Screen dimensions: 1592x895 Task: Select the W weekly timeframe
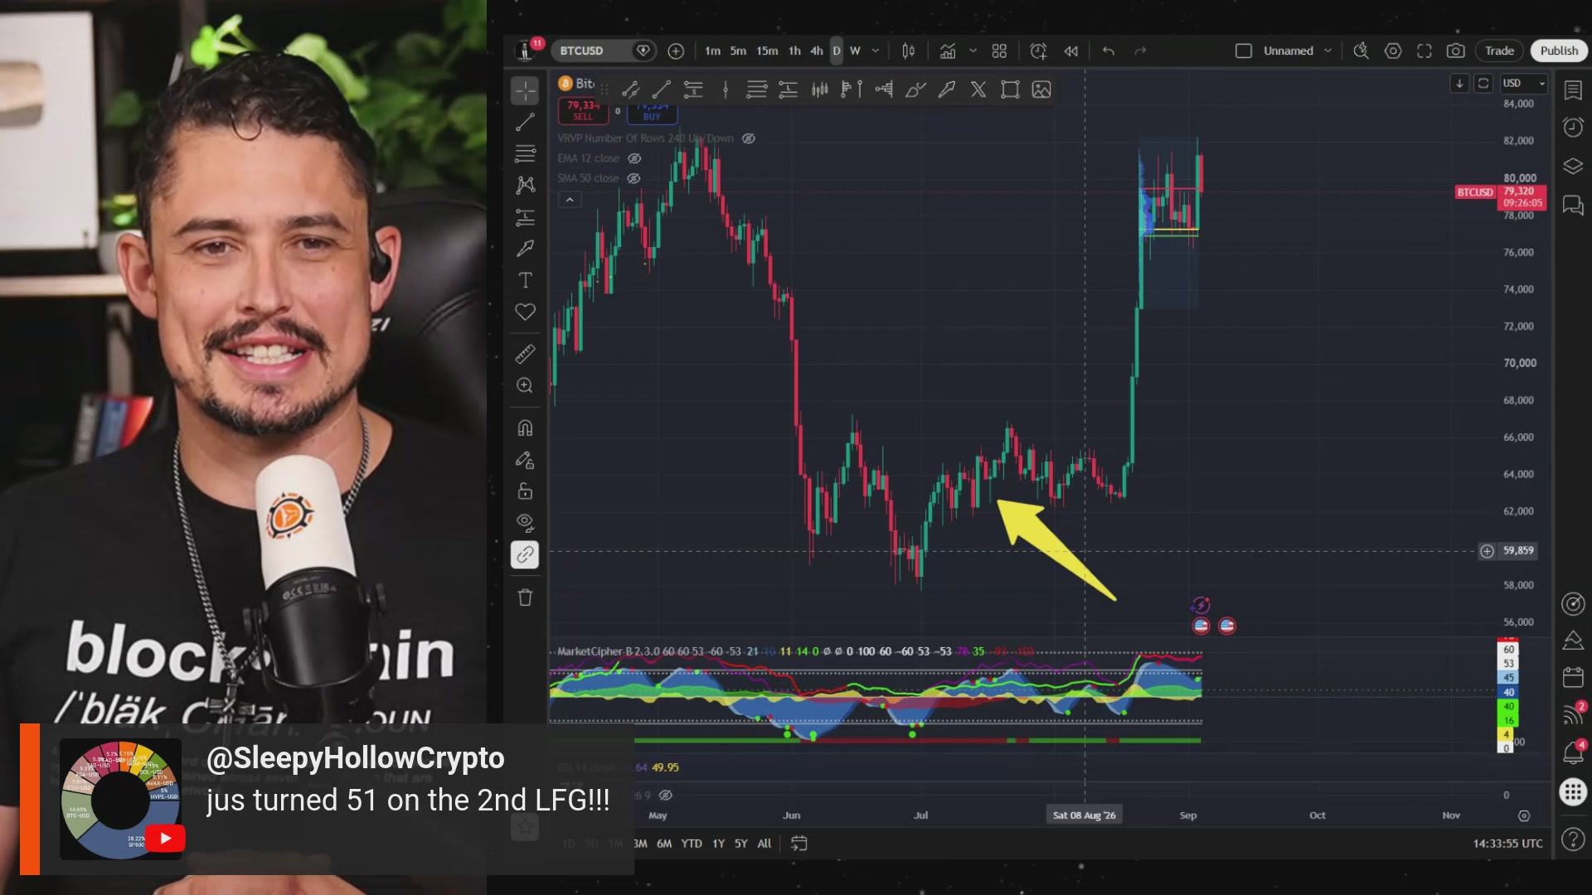coord(855,51)
